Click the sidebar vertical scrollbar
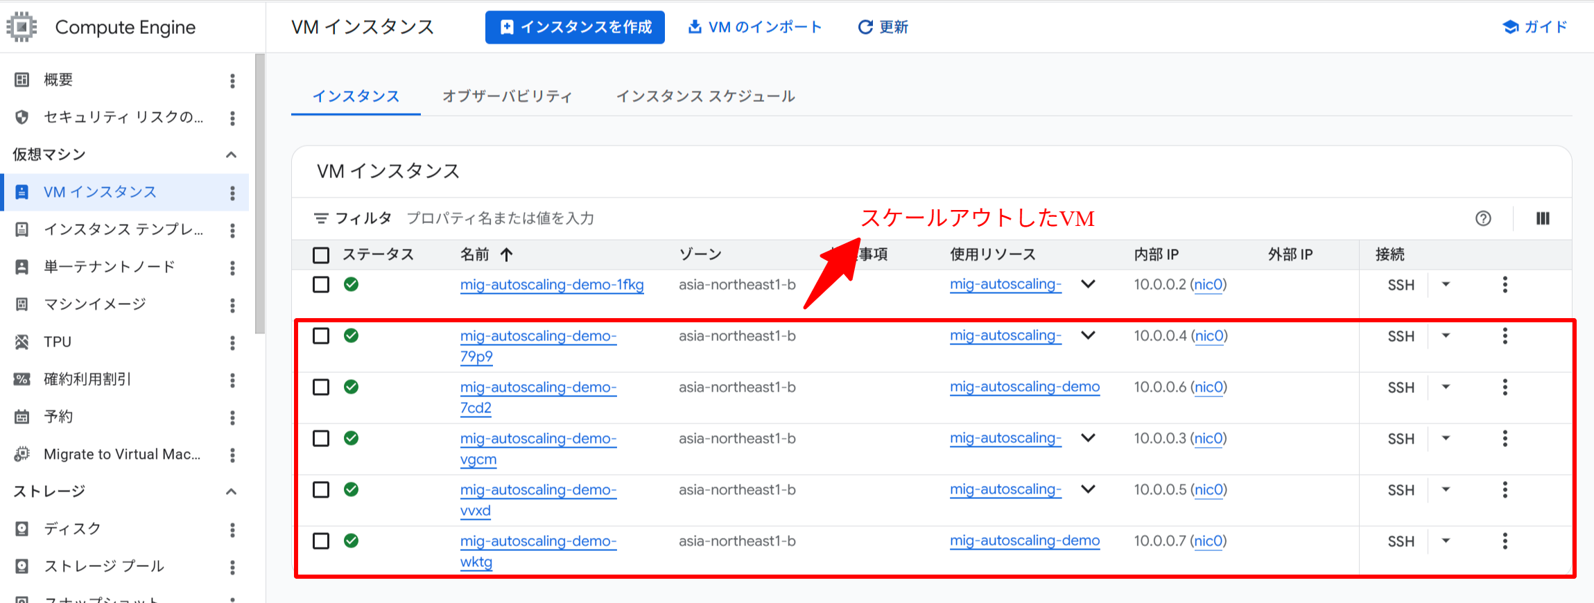This screenshot has width=1594, height=603. (x=260, y=194)
